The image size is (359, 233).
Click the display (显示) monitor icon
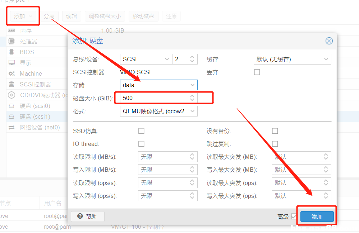pyautogui.click(x=11, y=63)
